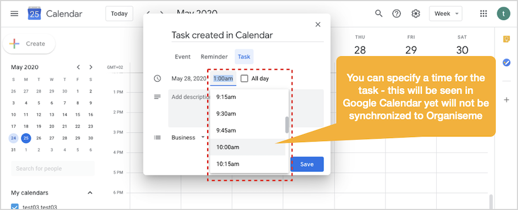The width and height of the screenshot is (518, 210).
Task: Click the 1:00am time field
Action: point(223,79)
